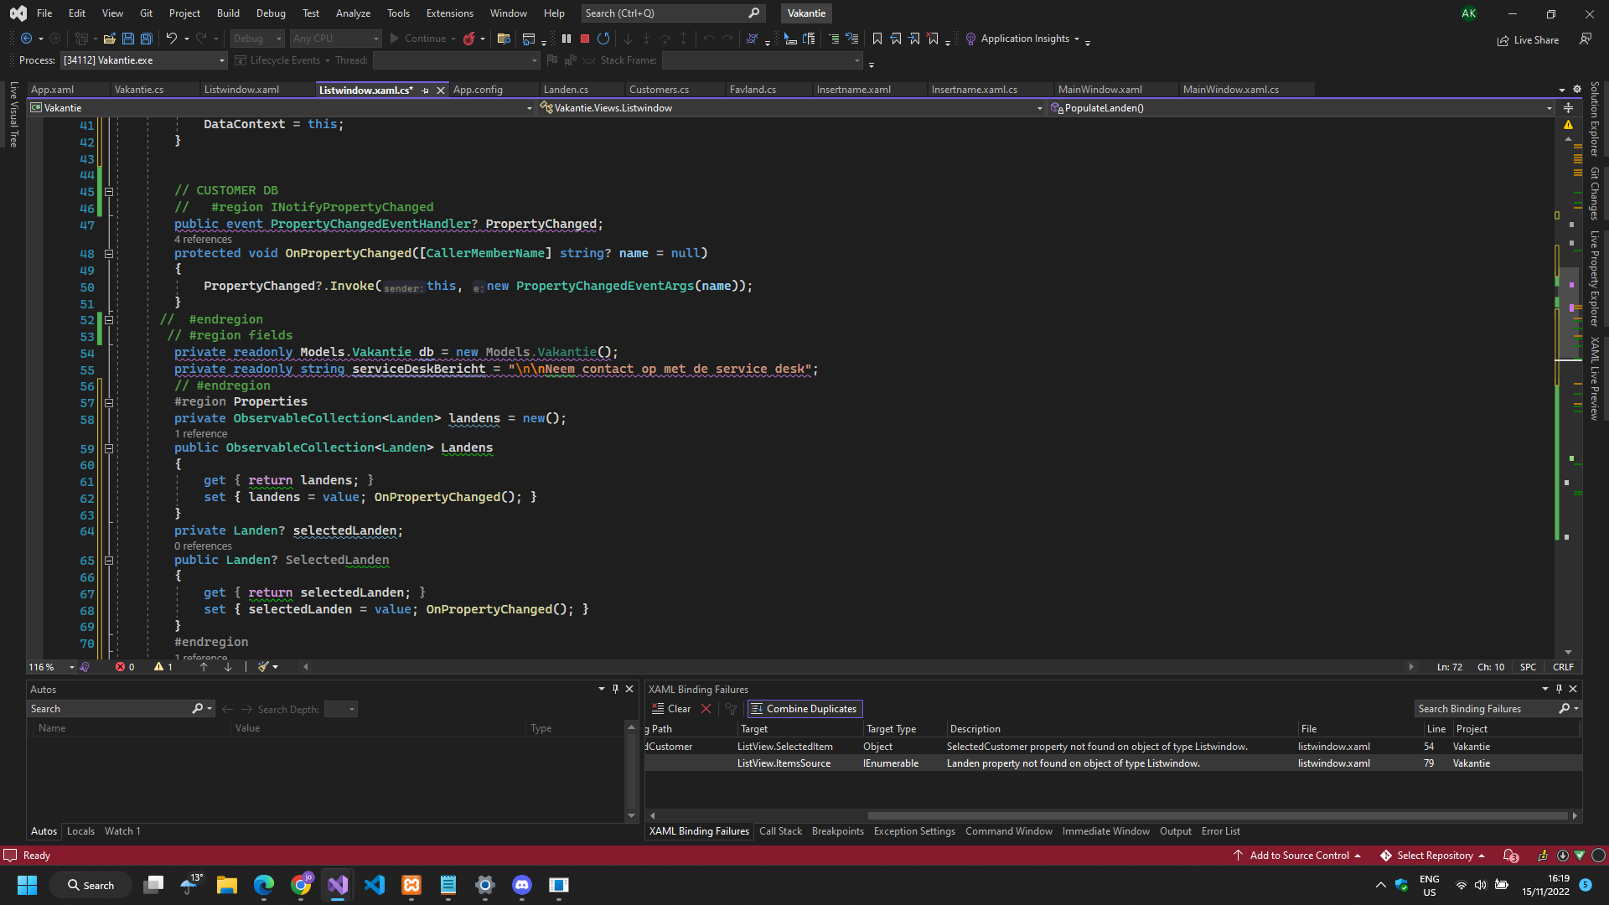This screenshot has height=905, width=1609.
Task: Apply Hot Reload changes
Action: (469, 39)
